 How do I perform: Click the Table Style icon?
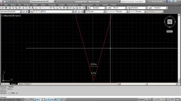pos(130,8)
